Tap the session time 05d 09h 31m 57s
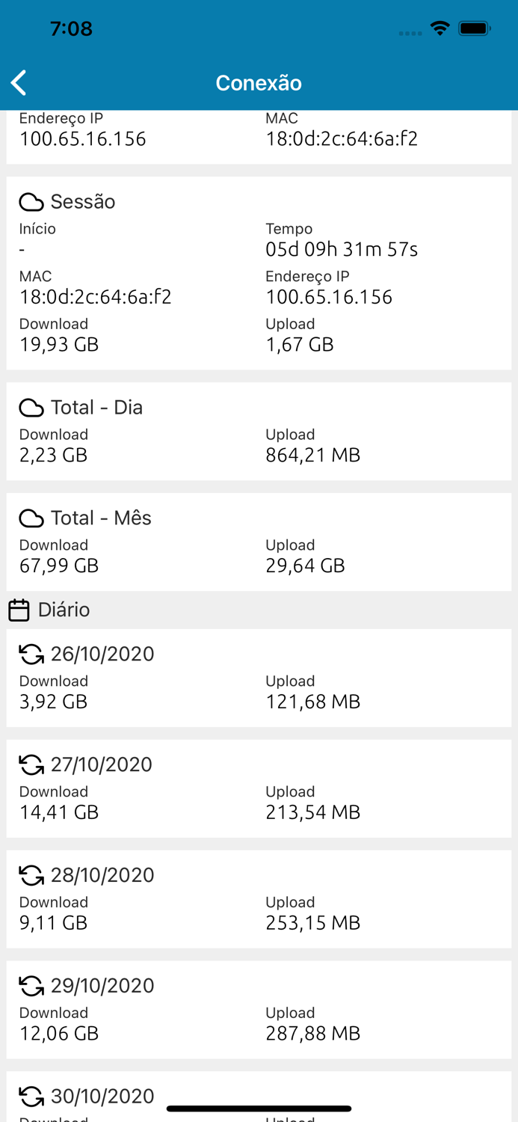 (342, 249)
